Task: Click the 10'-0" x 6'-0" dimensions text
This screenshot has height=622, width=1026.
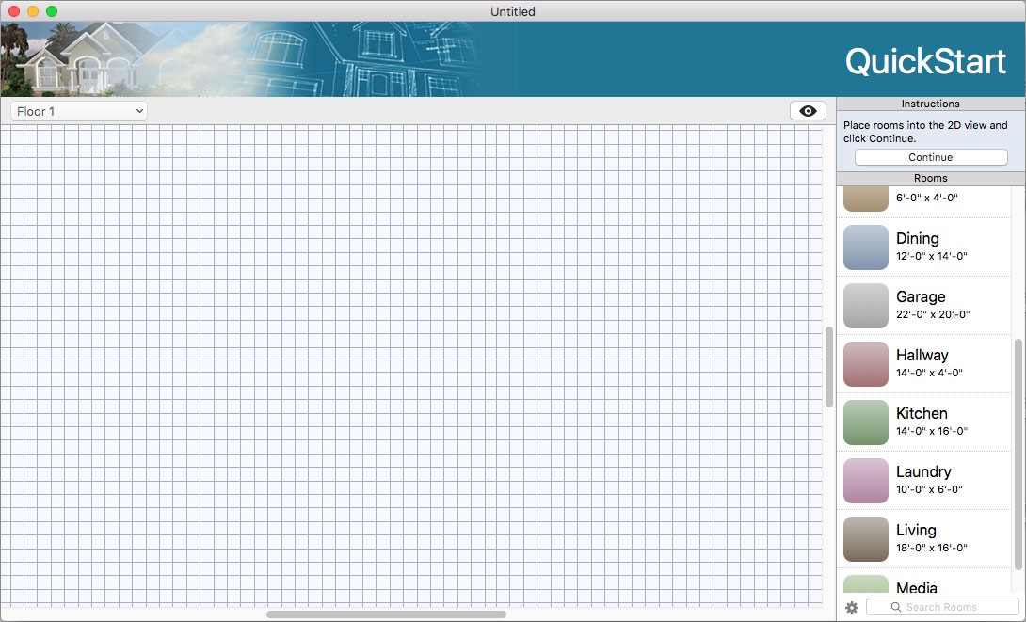Action: pyautogui.click(x=929, y=489)
